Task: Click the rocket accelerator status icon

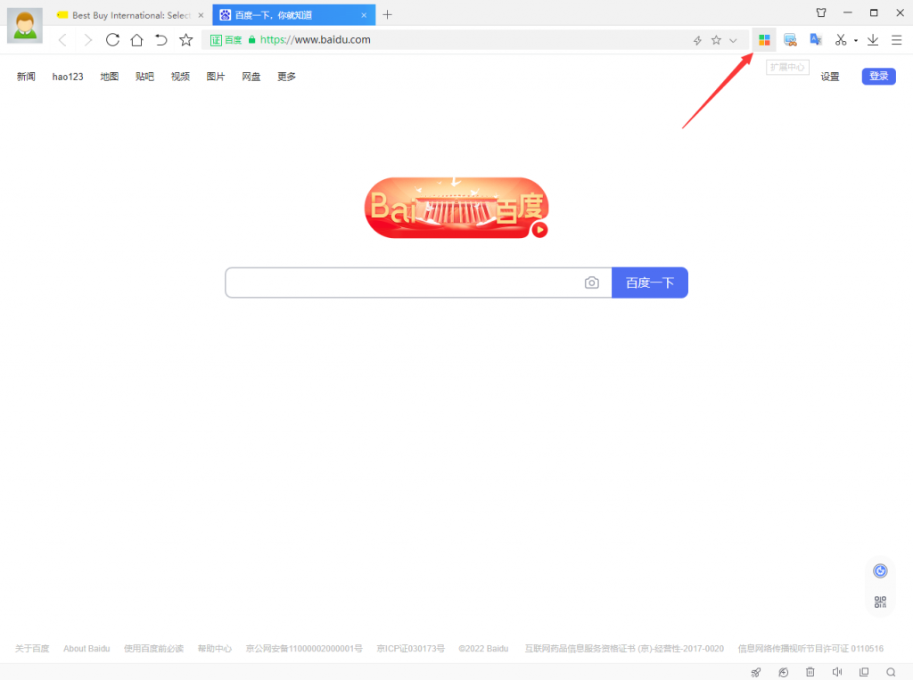Action: click(756, 673)
